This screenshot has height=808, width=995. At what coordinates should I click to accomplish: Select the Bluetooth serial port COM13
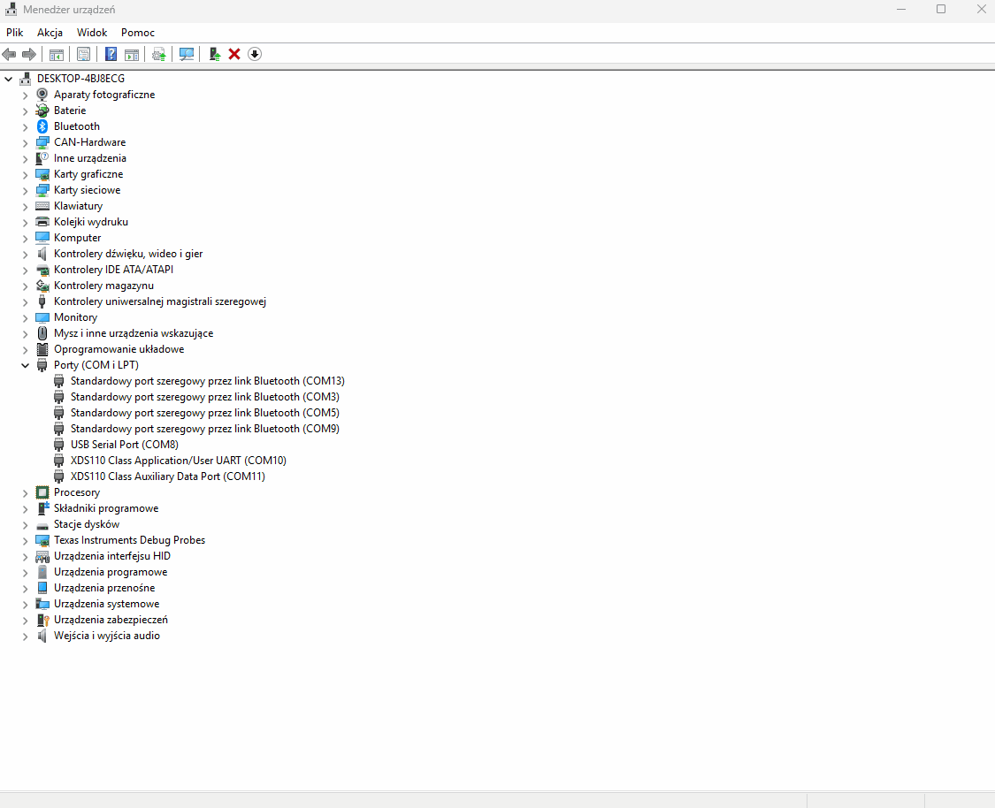(x=208, y=381)
